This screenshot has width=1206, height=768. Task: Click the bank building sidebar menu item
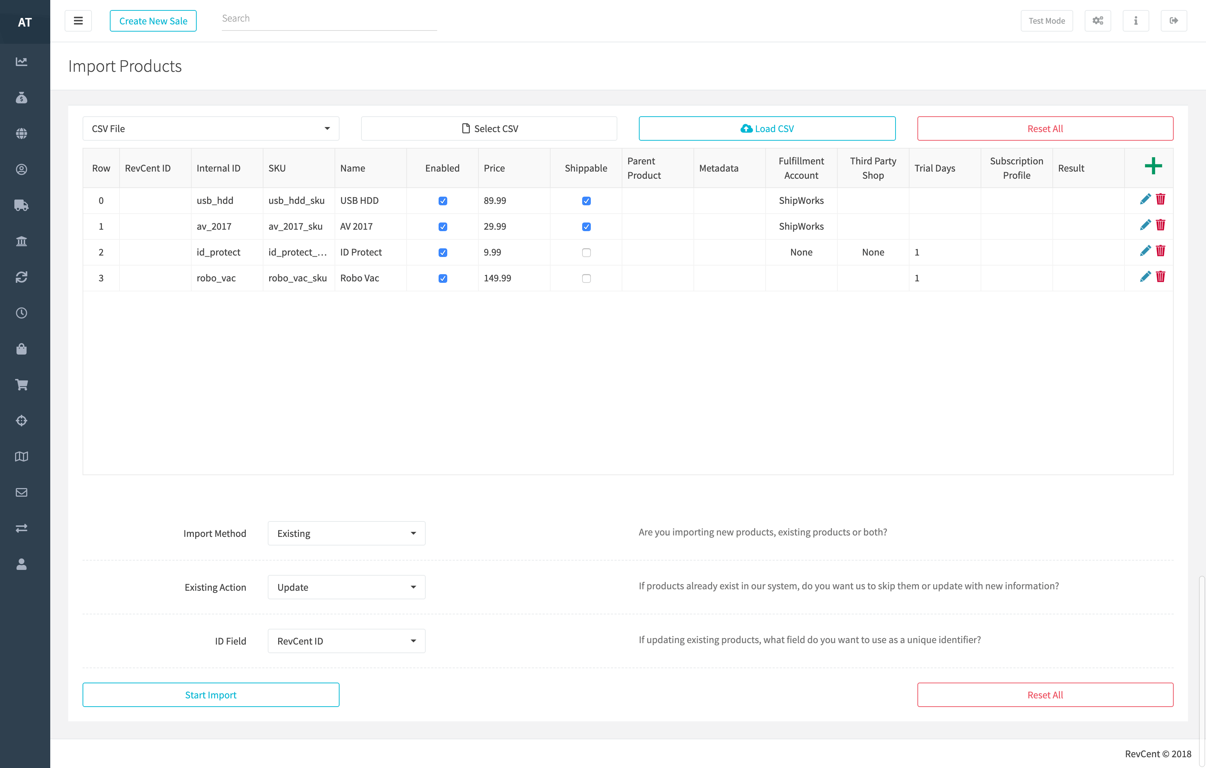pyautogui.click(x=22, y=241)
